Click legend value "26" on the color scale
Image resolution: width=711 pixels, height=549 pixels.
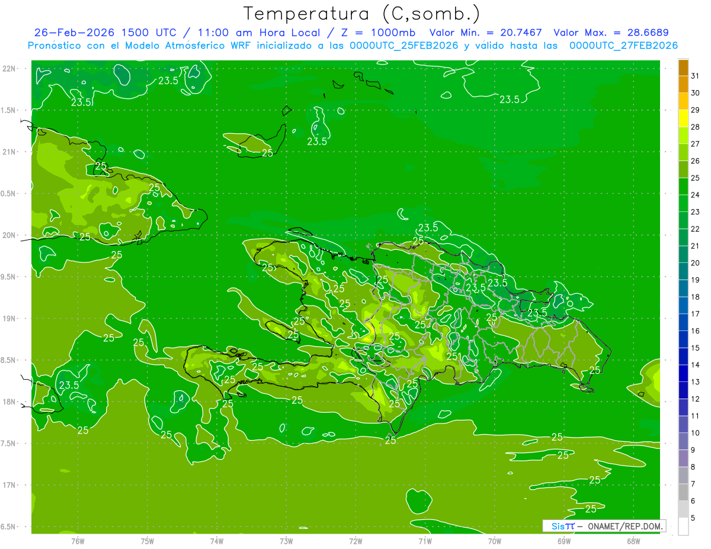pyautogui.click(x=695, y=161)
